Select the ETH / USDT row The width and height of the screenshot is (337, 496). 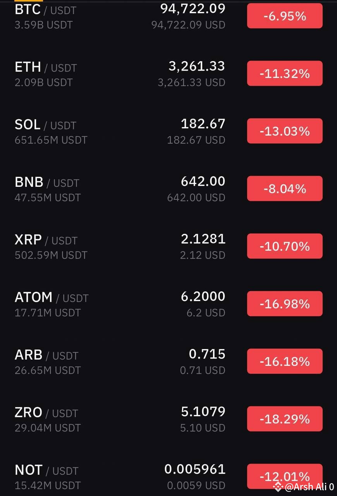click(x=168, y=74)
